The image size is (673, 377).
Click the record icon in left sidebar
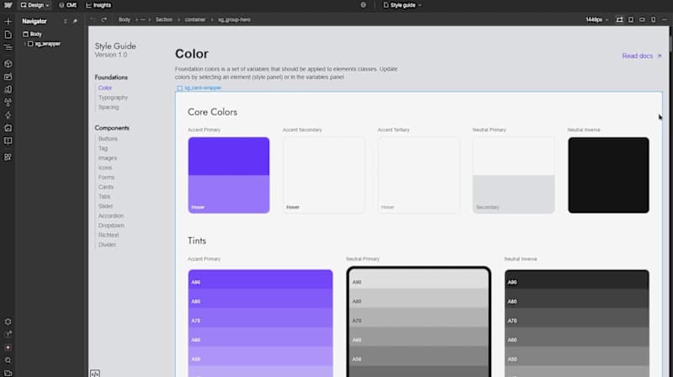click(8, 348)
